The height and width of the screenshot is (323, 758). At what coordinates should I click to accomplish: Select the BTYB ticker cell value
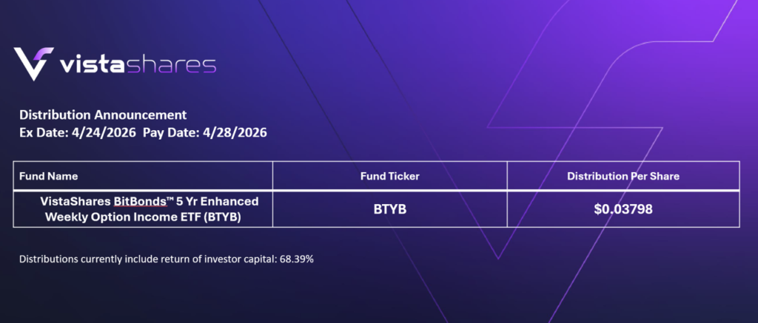point(389,209)
